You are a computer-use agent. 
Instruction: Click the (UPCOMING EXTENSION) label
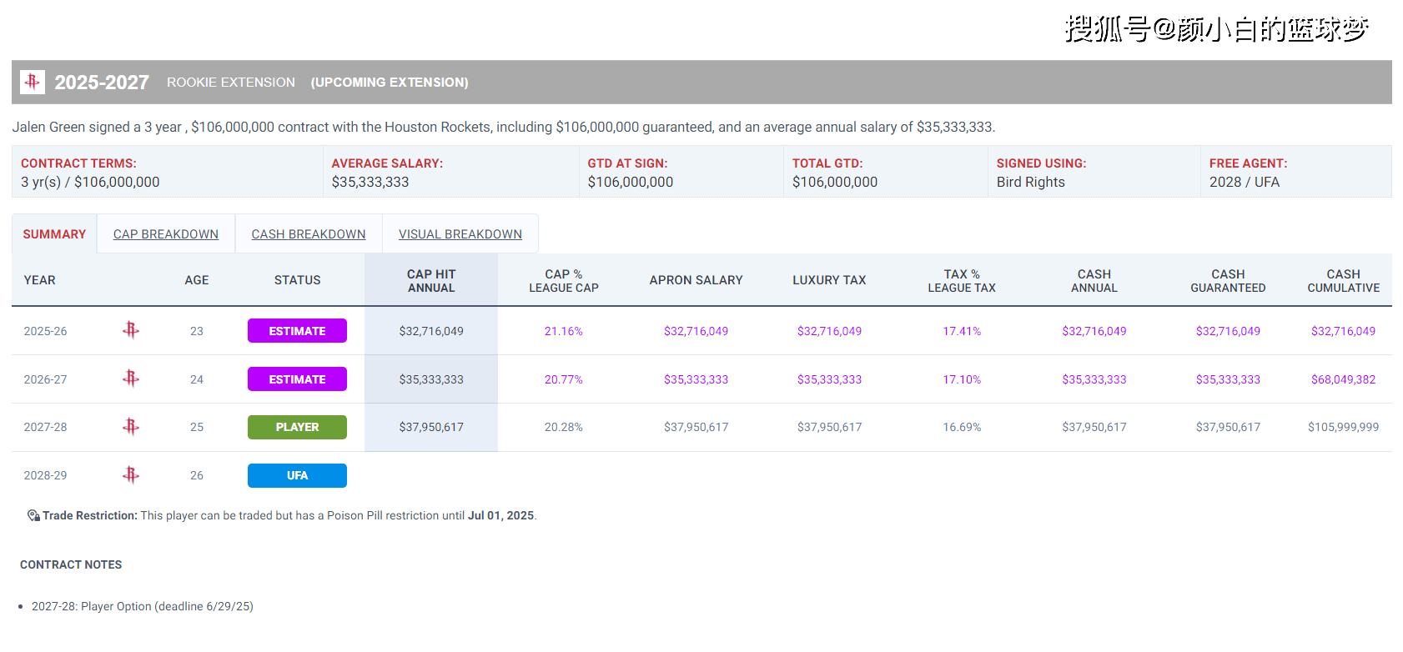[390, 82]
